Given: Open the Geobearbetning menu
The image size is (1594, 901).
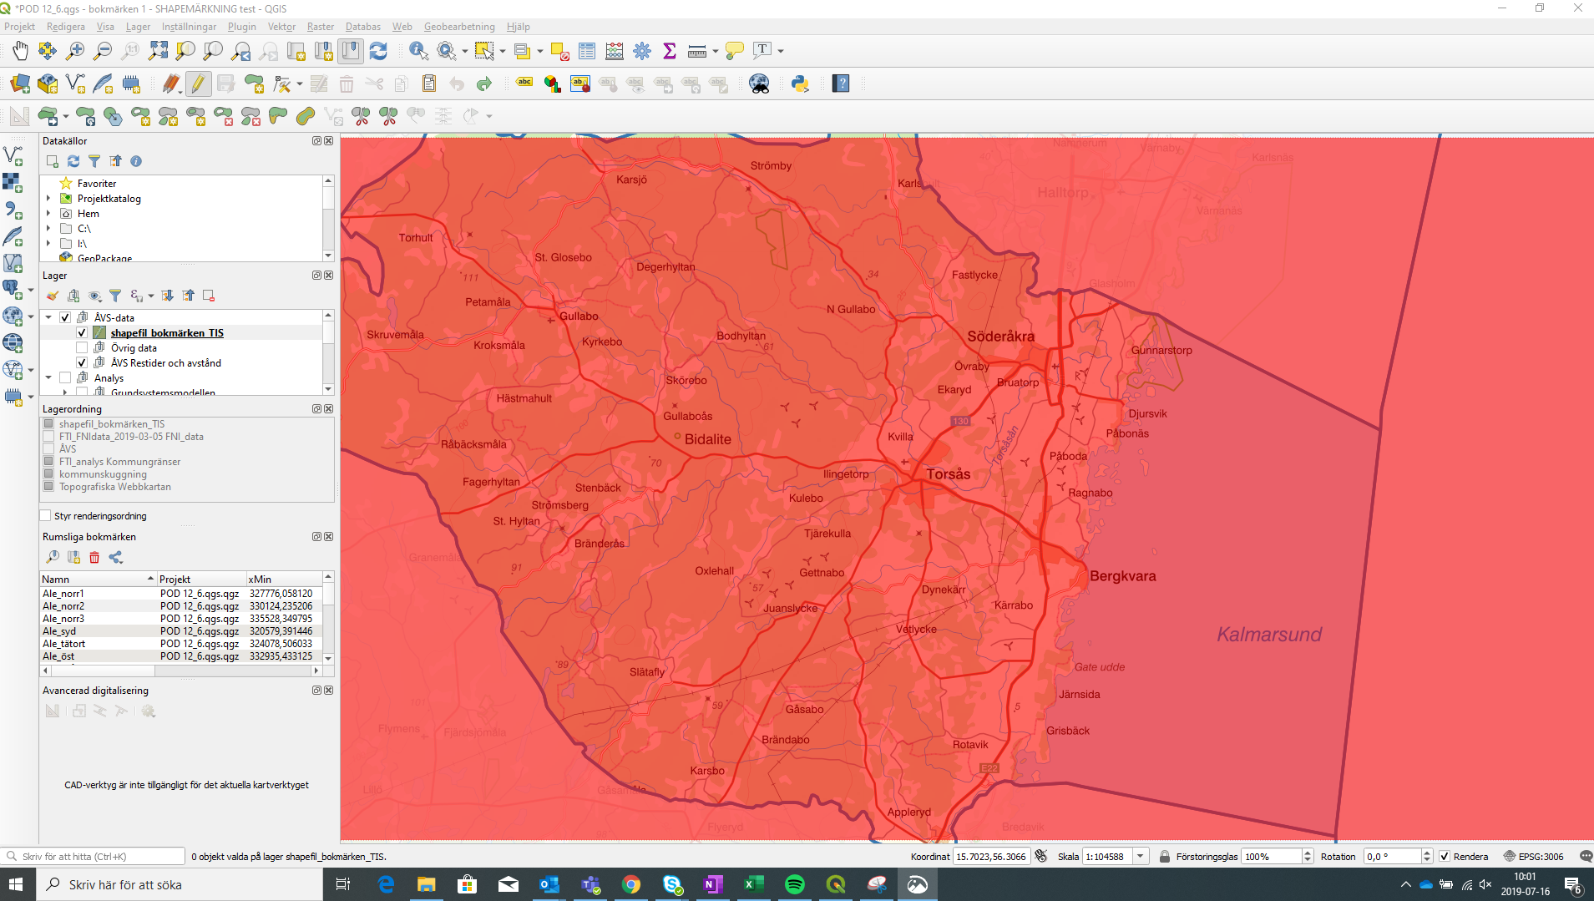Looking at the screenshot, I should pyautogui.click(x=458, y=27).
